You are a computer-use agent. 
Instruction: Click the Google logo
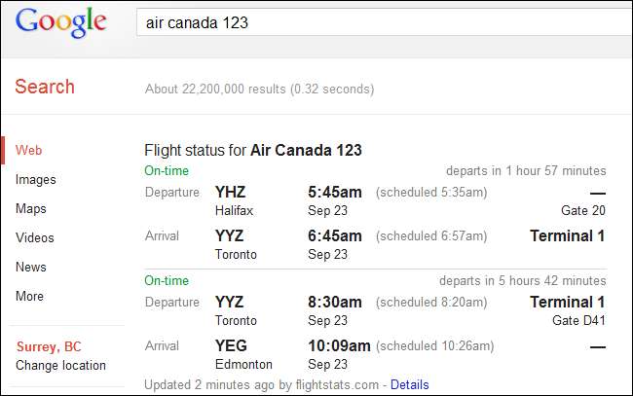(x=60, y=22)
